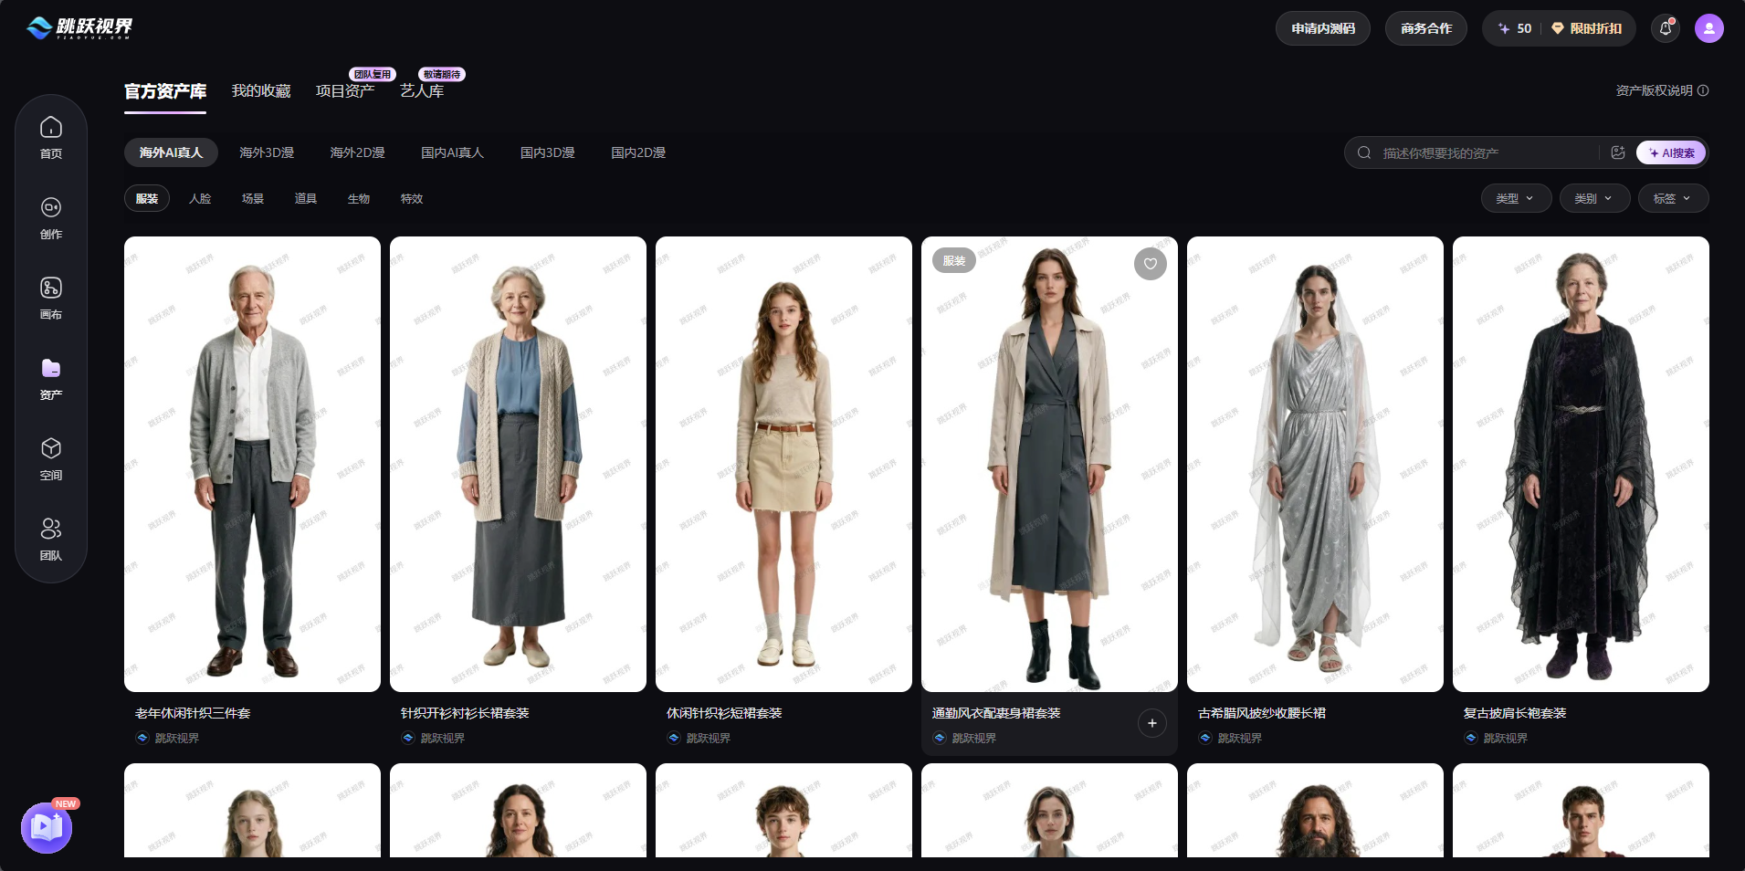The width and height of the screenshot is (1745, 871).
Task: Click the 服装 tag on the trench coat card
Action: tap(954, 260)
